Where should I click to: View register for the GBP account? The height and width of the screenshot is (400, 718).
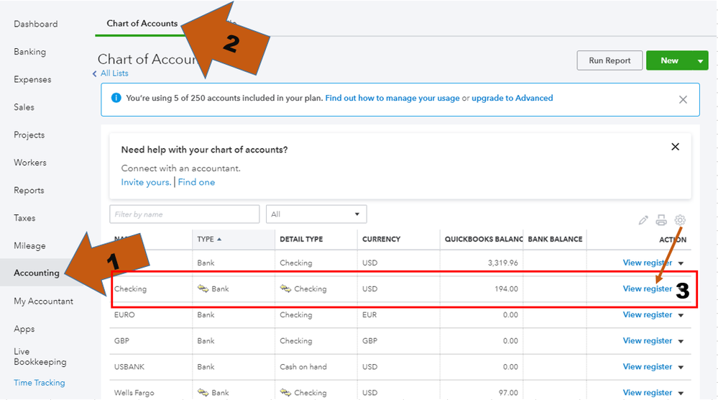click(648, 341)
